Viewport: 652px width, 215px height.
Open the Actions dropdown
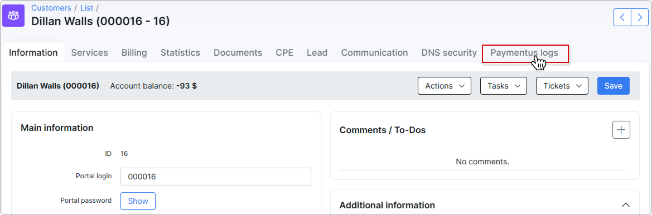(x=444, y=86)
